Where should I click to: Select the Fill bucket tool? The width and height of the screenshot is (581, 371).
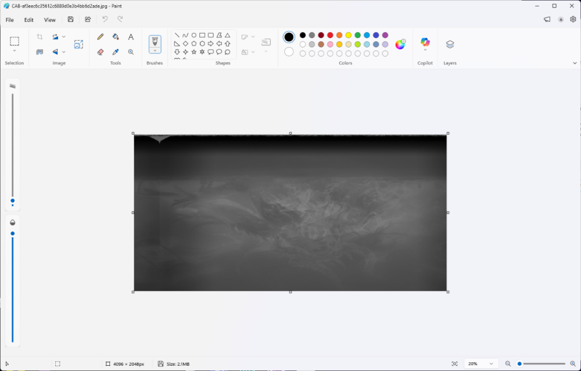pos(116,37)
